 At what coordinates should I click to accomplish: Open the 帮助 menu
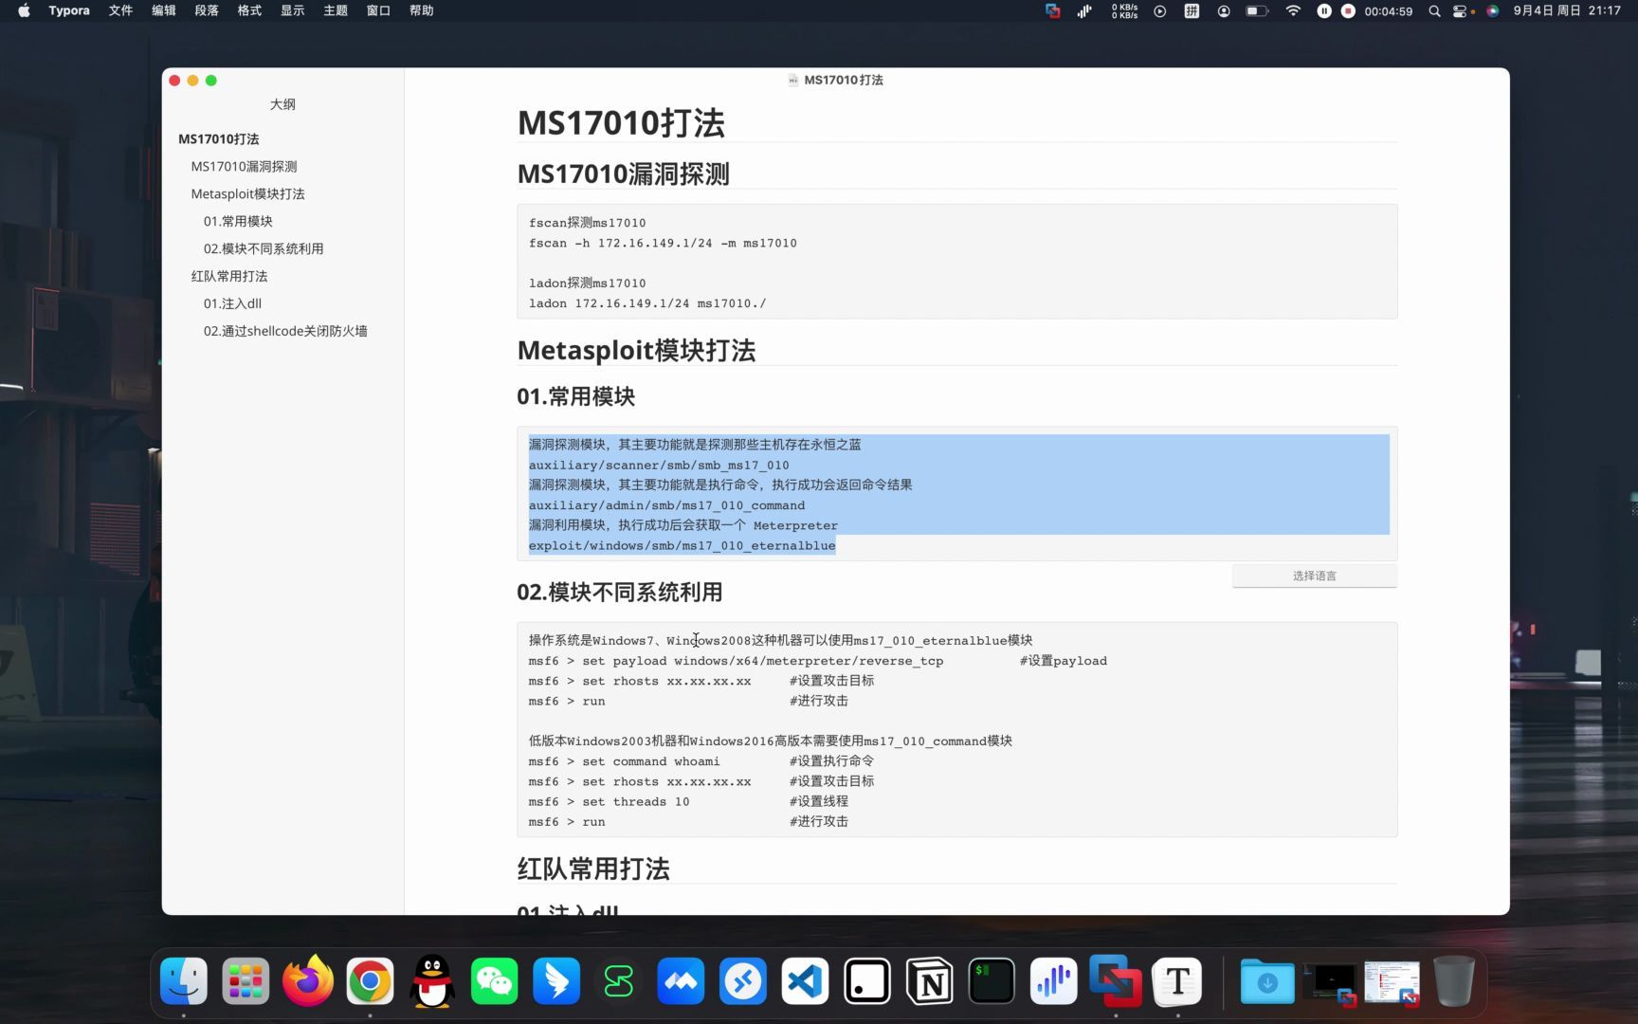click(x=422, y=10)
